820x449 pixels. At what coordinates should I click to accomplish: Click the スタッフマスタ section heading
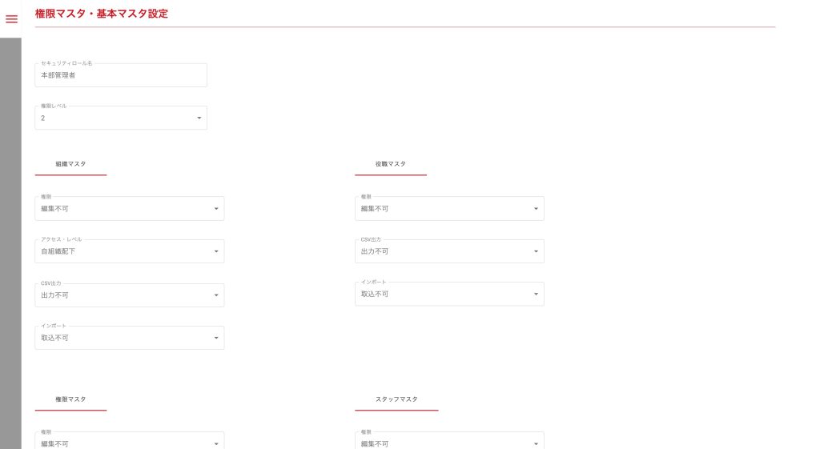tap(396, 399)
